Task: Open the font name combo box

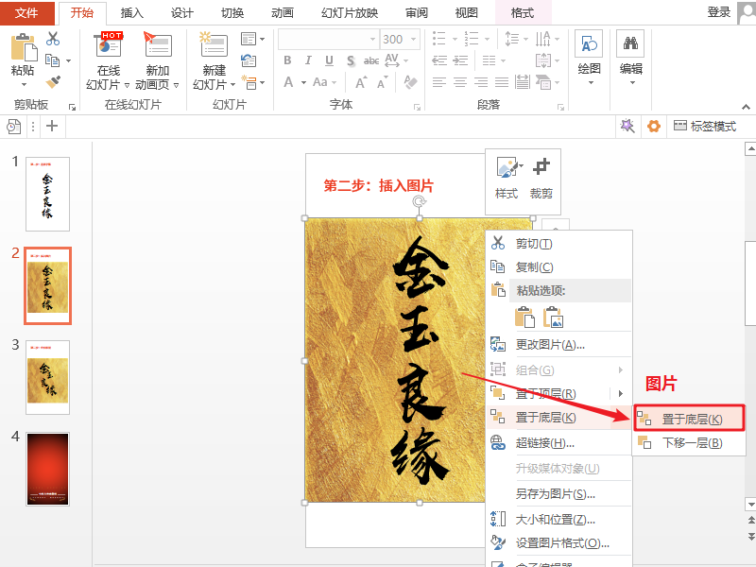Action: pyautogui.click(x=328, y=39)
